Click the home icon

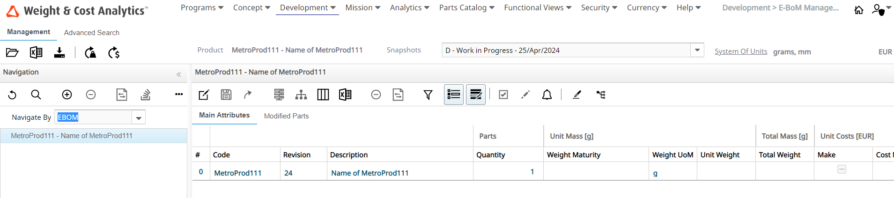[859, 10]
